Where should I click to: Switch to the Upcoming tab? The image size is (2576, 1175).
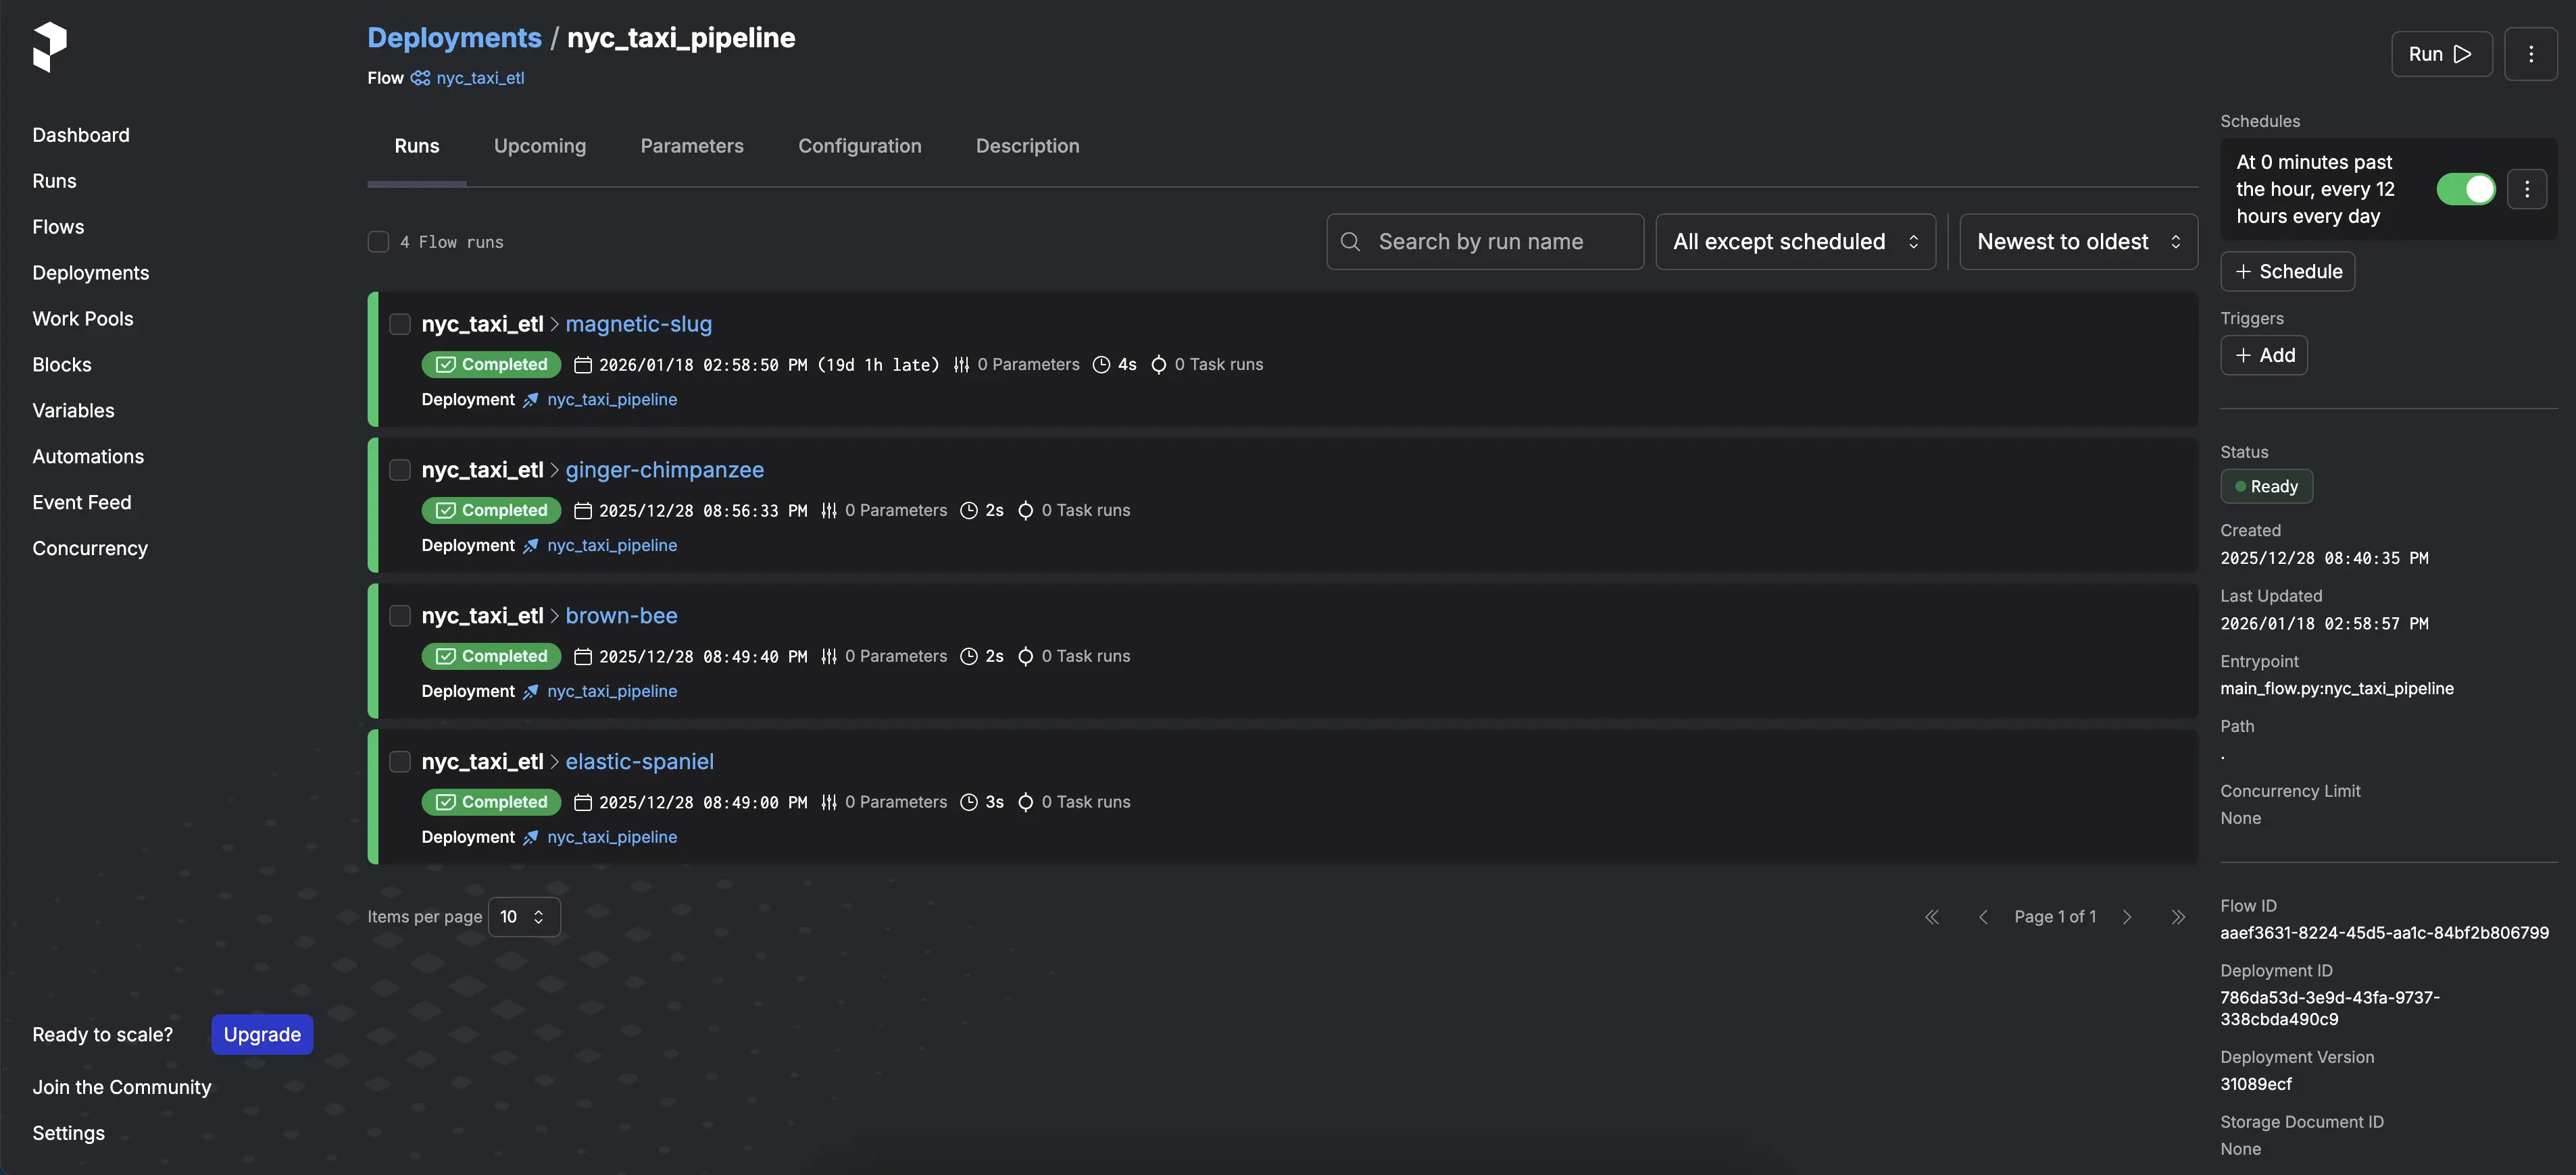(539, 146)
